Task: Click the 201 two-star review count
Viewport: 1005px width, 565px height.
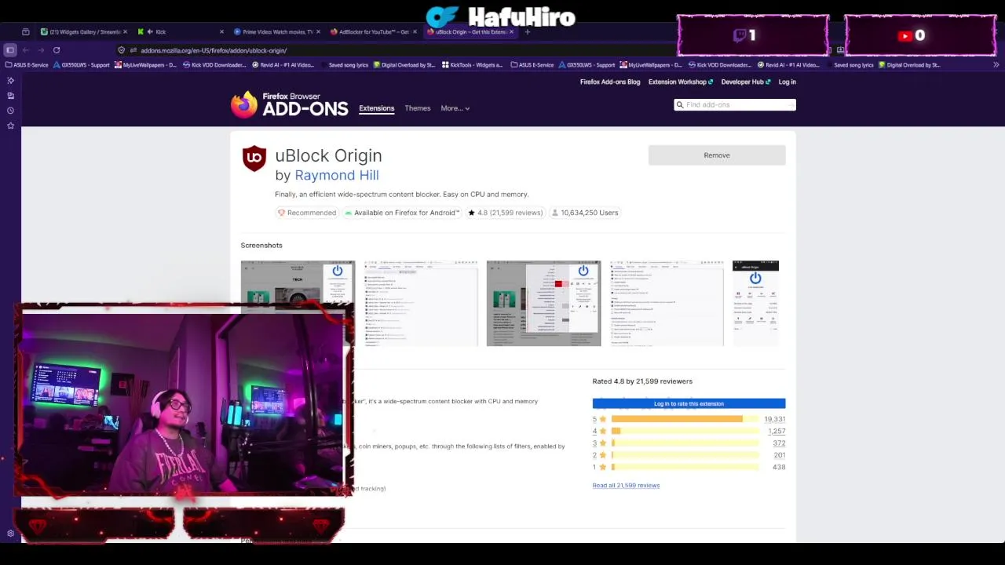Action: [x=779, y=455]
